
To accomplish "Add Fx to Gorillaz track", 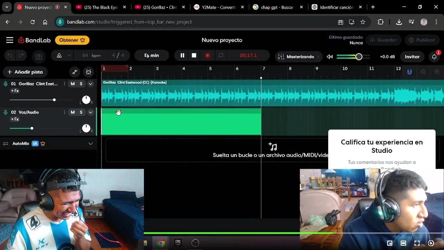I will 15,91.
